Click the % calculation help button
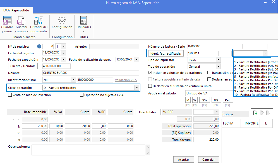 (195, 100)
